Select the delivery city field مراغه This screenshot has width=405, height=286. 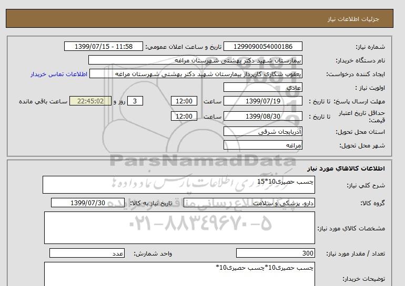tap(262, 145)
